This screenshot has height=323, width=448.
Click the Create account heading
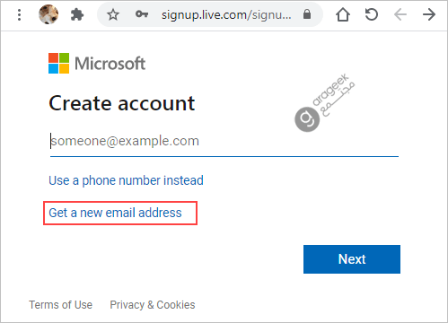[122, 103]
